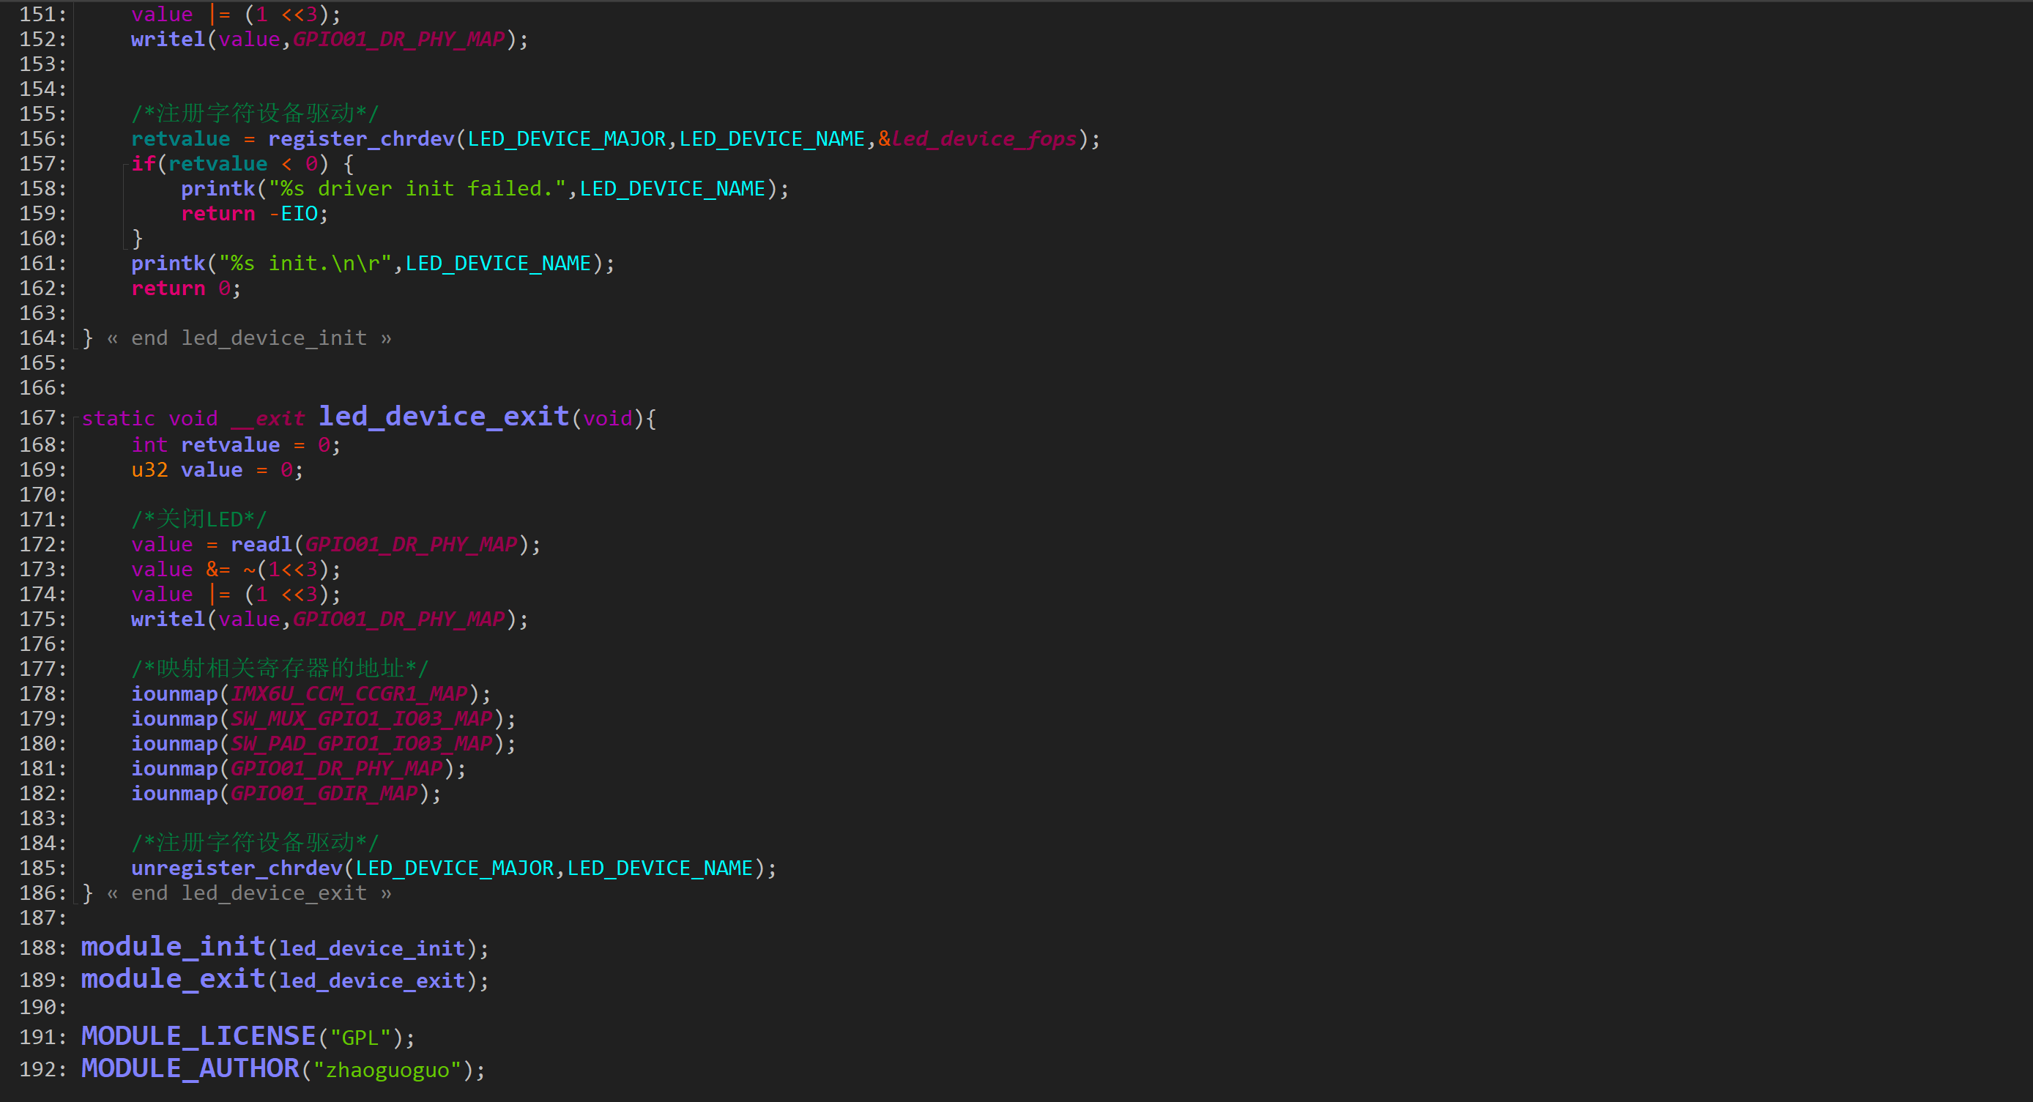The width and height of the screenshot is (2033, 1102).
Task: Click the led_device_exit function name
Action: pyautogui.click(x=444, y=416)
